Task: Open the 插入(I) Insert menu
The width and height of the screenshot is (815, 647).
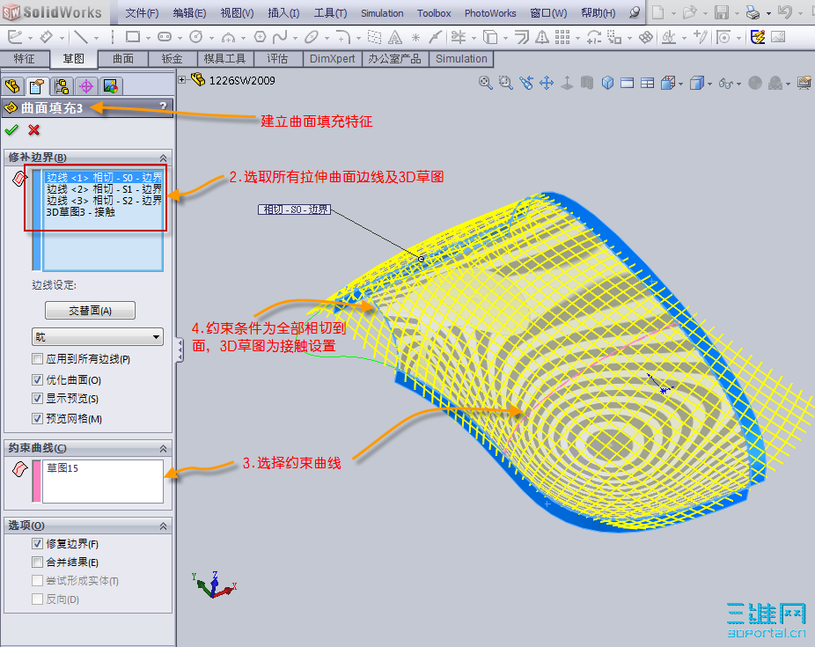Action: coord(283,13)
